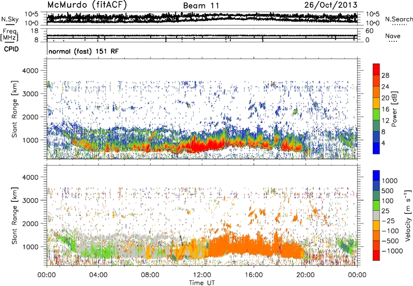Select the plot title 'McMurdo (fitACF)'

coord(87,5)
